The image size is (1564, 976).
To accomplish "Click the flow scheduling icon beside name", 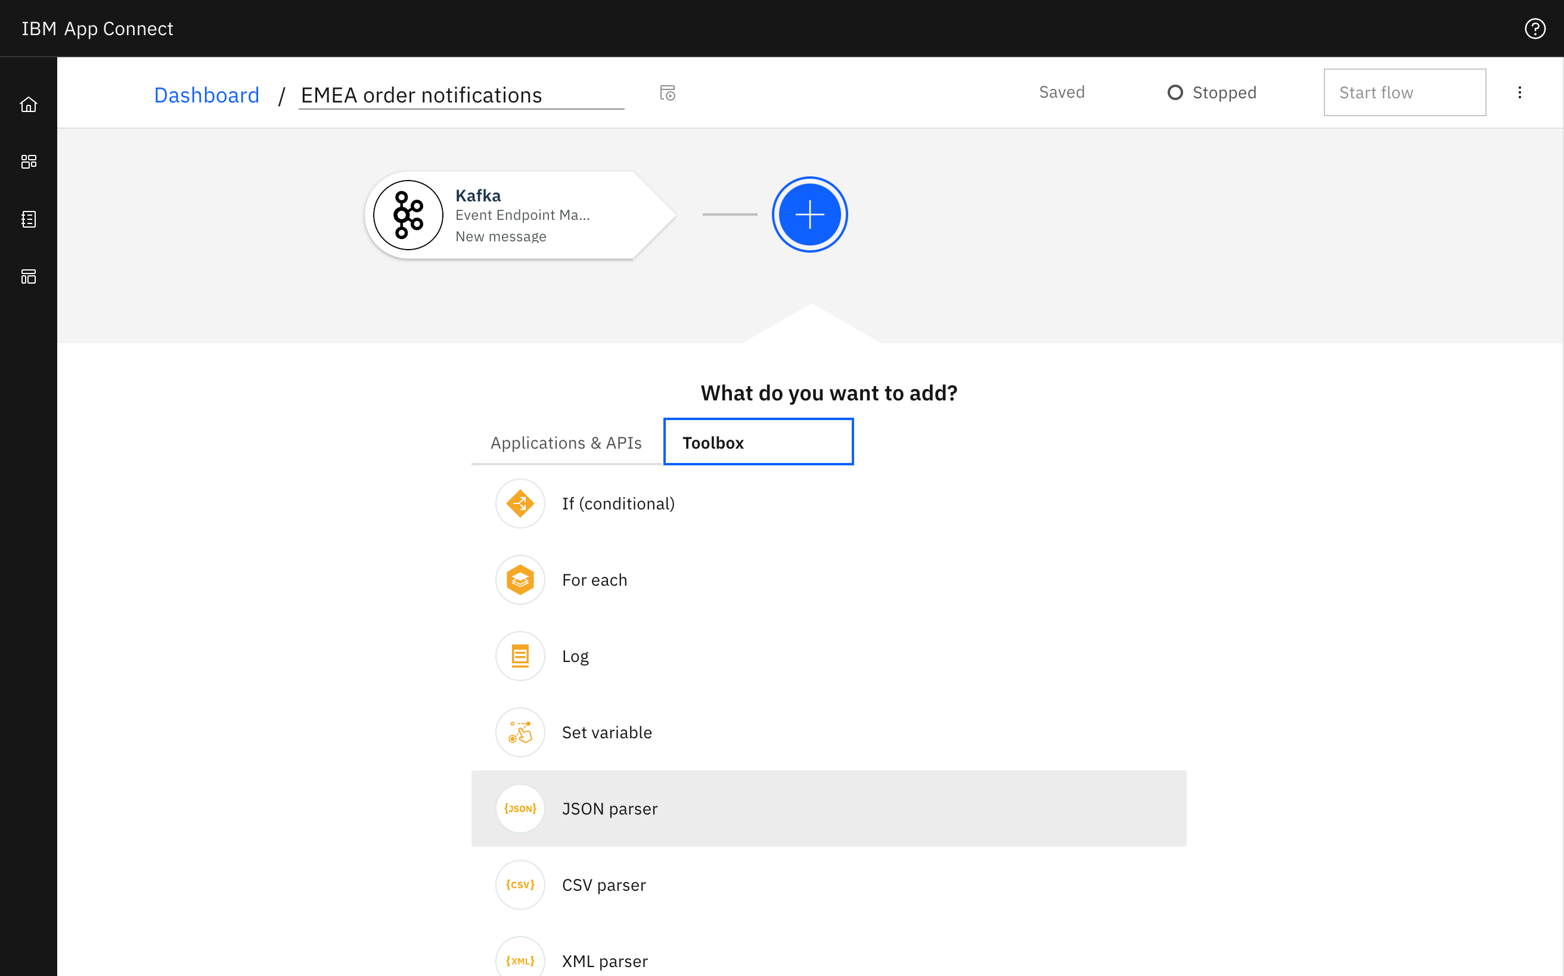I will pos(667,94).
